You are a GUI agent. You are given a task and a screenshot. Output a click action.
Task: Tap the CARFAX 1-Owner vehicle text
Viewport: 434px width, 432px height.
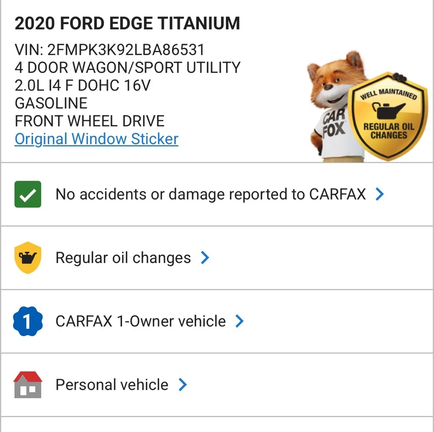(x=140, y=321)
